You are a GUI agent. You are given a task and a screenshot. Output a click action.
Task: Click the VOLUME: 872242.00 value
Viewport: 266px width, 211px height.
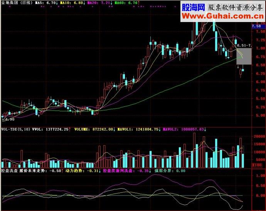pyautogui.click(x=95, y=129)
